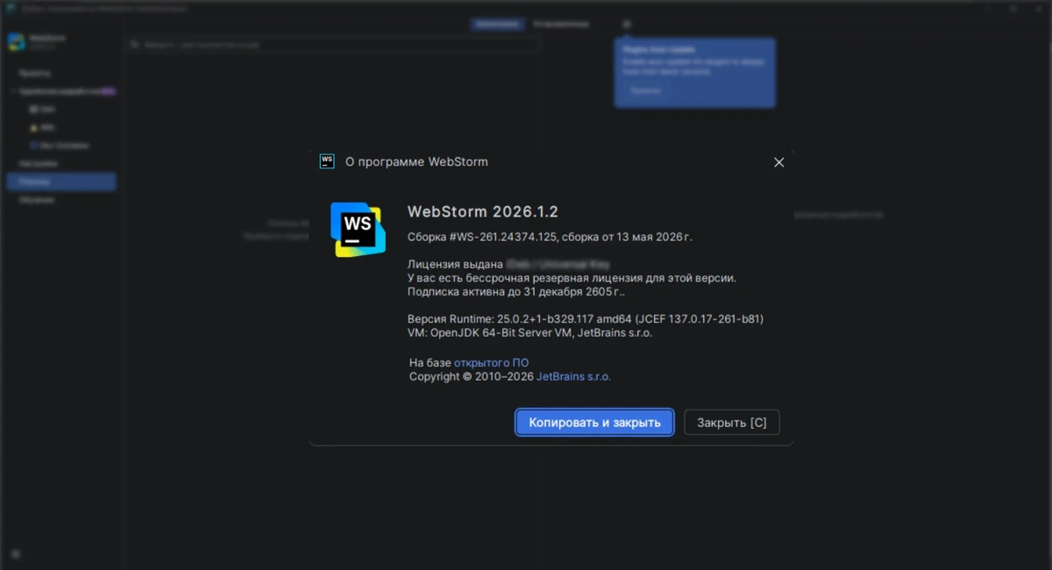Click the small WS icon in dialog title
1052x570 pixels.
327,161
